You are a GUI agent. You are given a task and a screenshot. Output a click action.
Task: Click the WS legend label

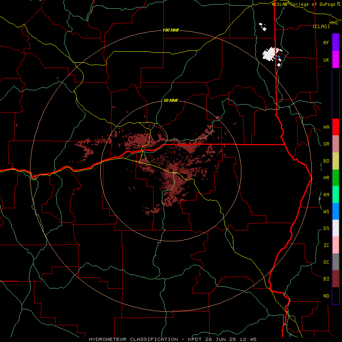pos(326,211)
